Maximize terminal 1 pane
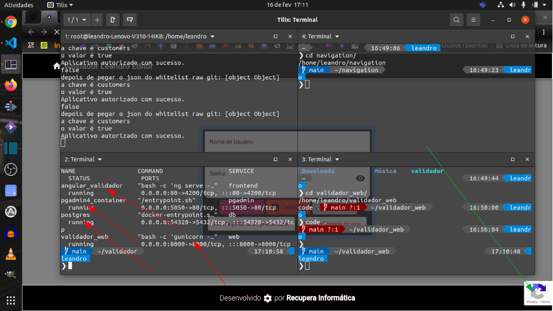Screen dimensions: 553x311 (275, 36)
